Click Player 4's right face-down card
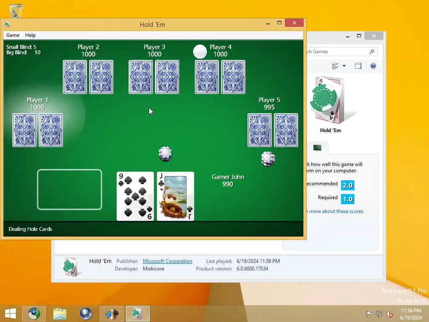The image size is (429, 322). [x=233, y=77]
